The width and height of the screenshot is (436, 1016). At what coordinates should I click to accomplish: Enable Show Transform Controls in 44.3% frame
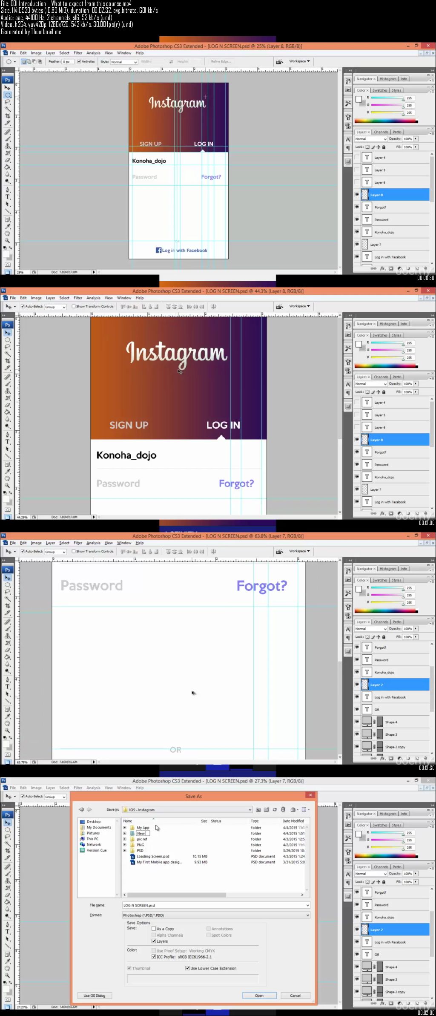tap(73, 306)
